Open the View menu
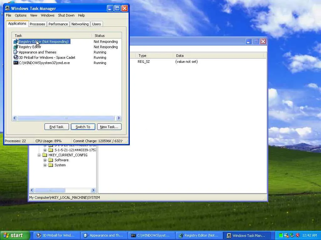Image resolution: width=321 pixels, height=240 pixels. tap(34, 15)
